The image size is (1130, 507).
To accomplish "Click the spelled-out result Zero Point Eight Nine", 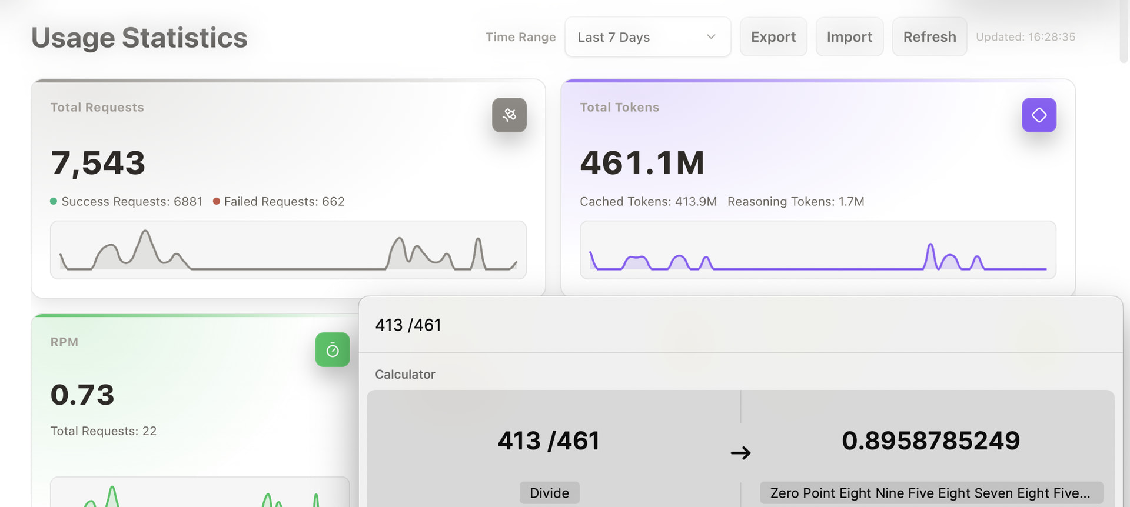I will coord(931,493).
